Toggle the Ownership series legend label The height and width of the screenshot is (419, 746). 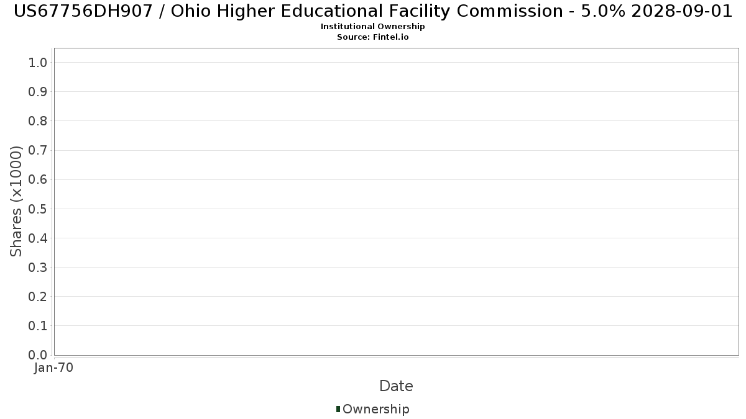(x=375, y=409)
